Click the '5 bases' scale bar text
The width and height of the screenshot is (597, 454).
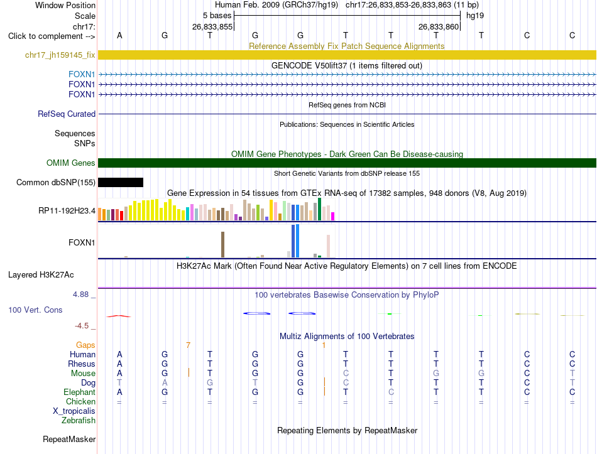(x=217, y=16)
